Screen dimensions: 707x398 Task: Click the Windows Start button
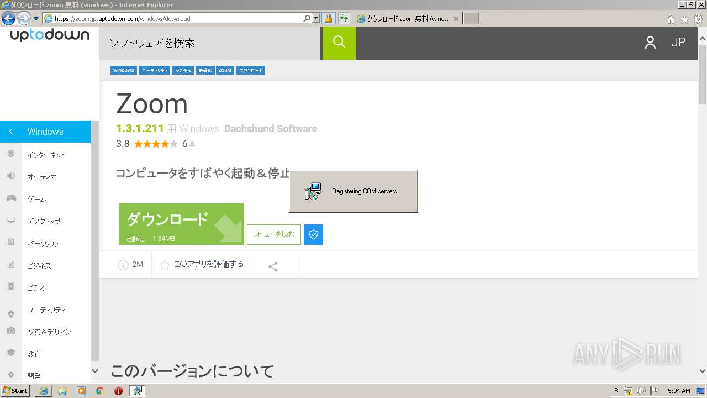15,391
